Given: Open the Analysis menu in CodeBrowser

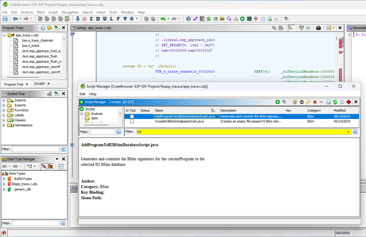Looking at the screenshot, I should [27, 12].
